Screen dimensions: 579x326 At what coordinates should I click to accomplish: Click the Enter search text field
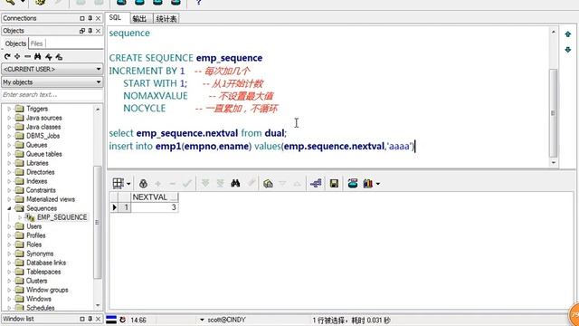pos(52,94)
